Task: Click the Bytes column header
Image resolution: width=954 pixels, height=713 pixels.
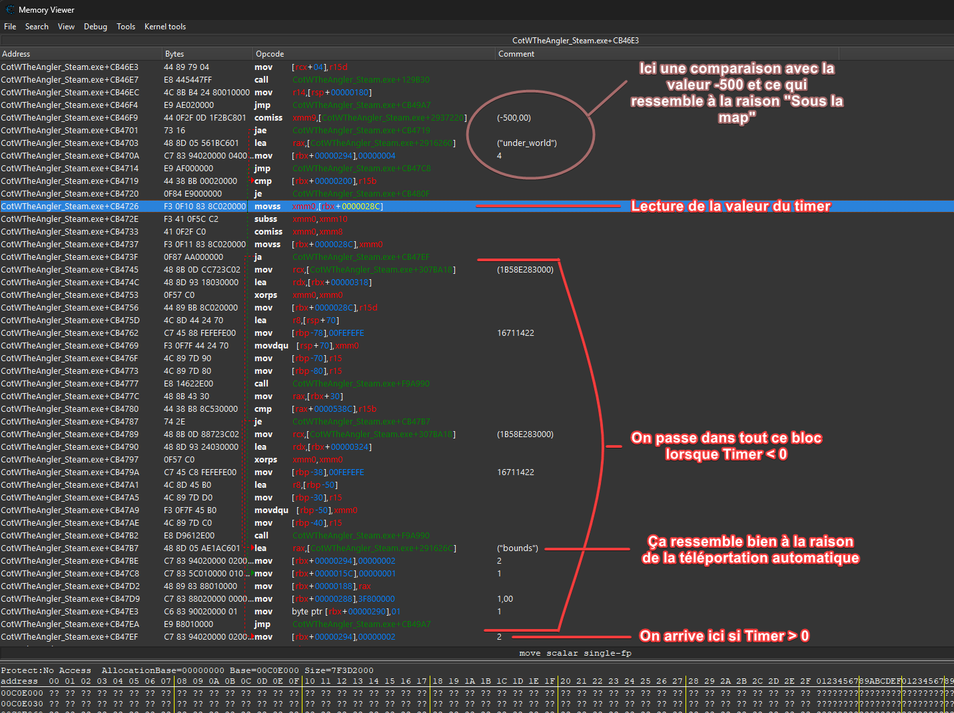Action: tap(208, 54)
